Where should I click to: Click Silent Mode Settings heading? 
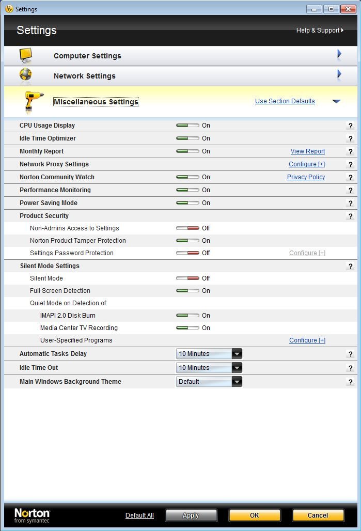pyautogui.click(x=50, y=266)
